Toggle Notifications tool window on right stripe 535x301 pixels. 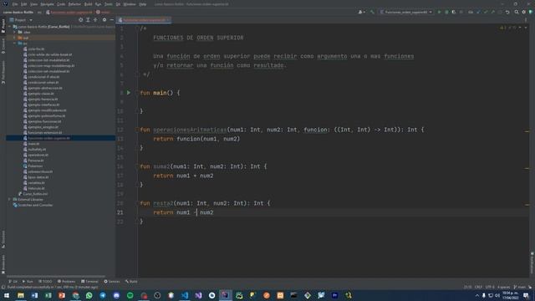532,262
